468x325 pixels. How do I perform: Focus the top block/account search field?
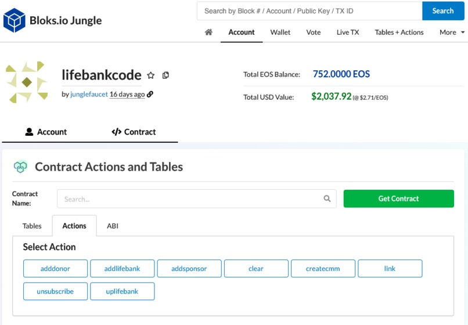(309, 11)
